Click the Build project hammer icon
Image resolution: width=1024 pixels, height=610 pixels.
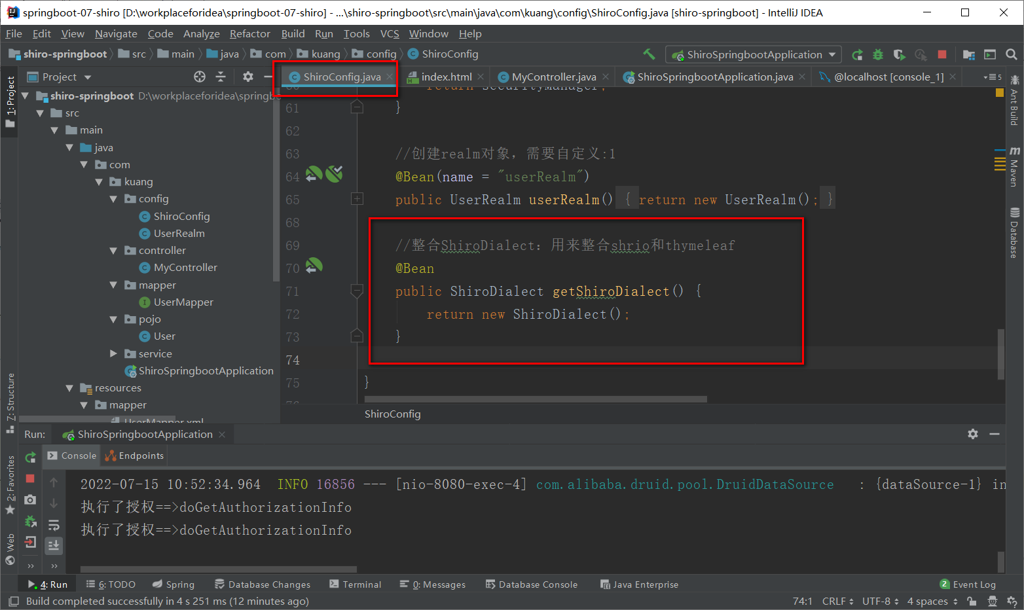point(649,54)
